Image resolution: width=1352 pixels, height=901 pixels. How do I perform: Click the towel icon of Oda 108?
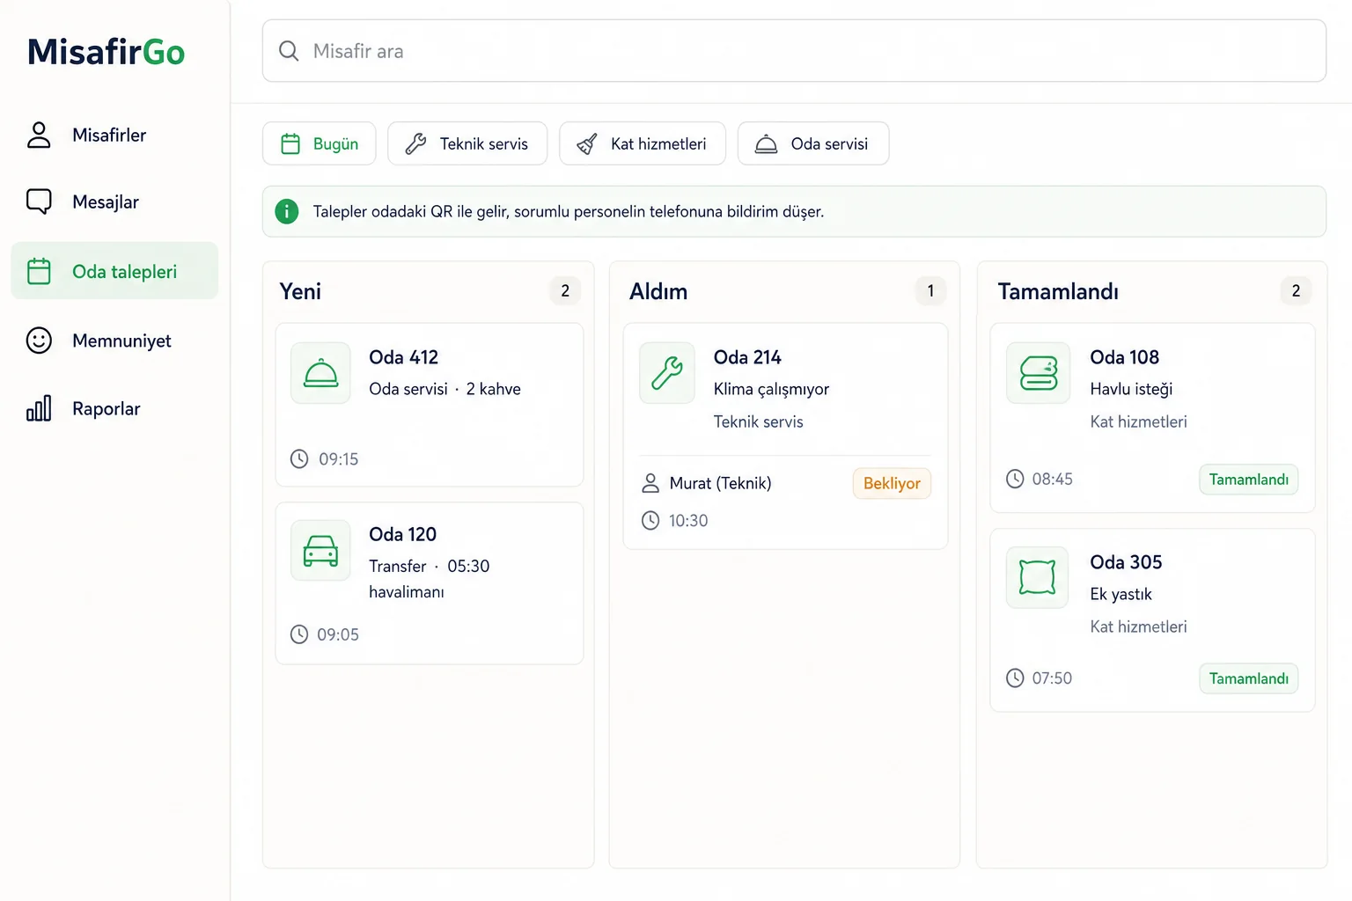(x=1039, y=373)
